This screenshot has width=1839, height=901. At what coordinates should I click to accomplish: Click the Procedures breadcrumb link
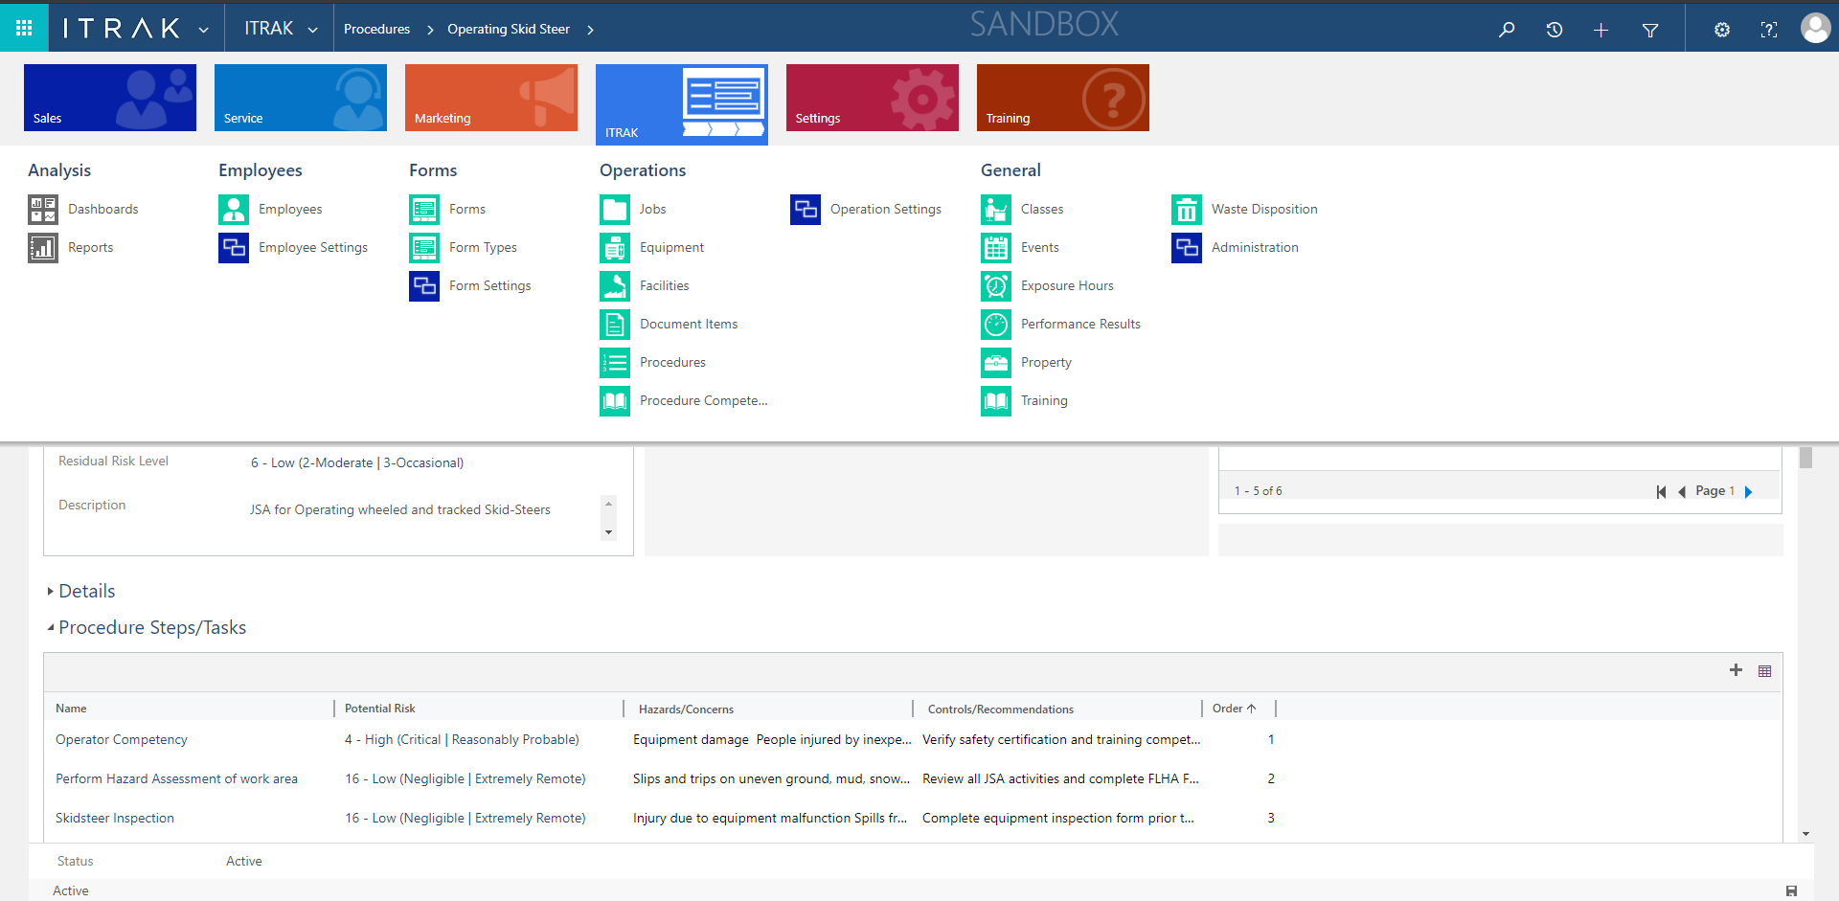tap(377, 29)
